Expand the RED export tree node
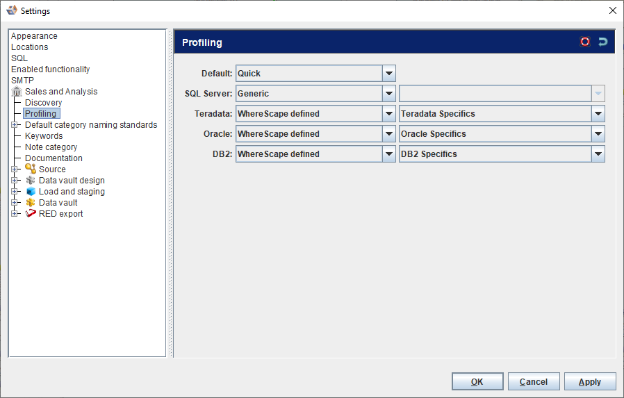 click(15, 214)
